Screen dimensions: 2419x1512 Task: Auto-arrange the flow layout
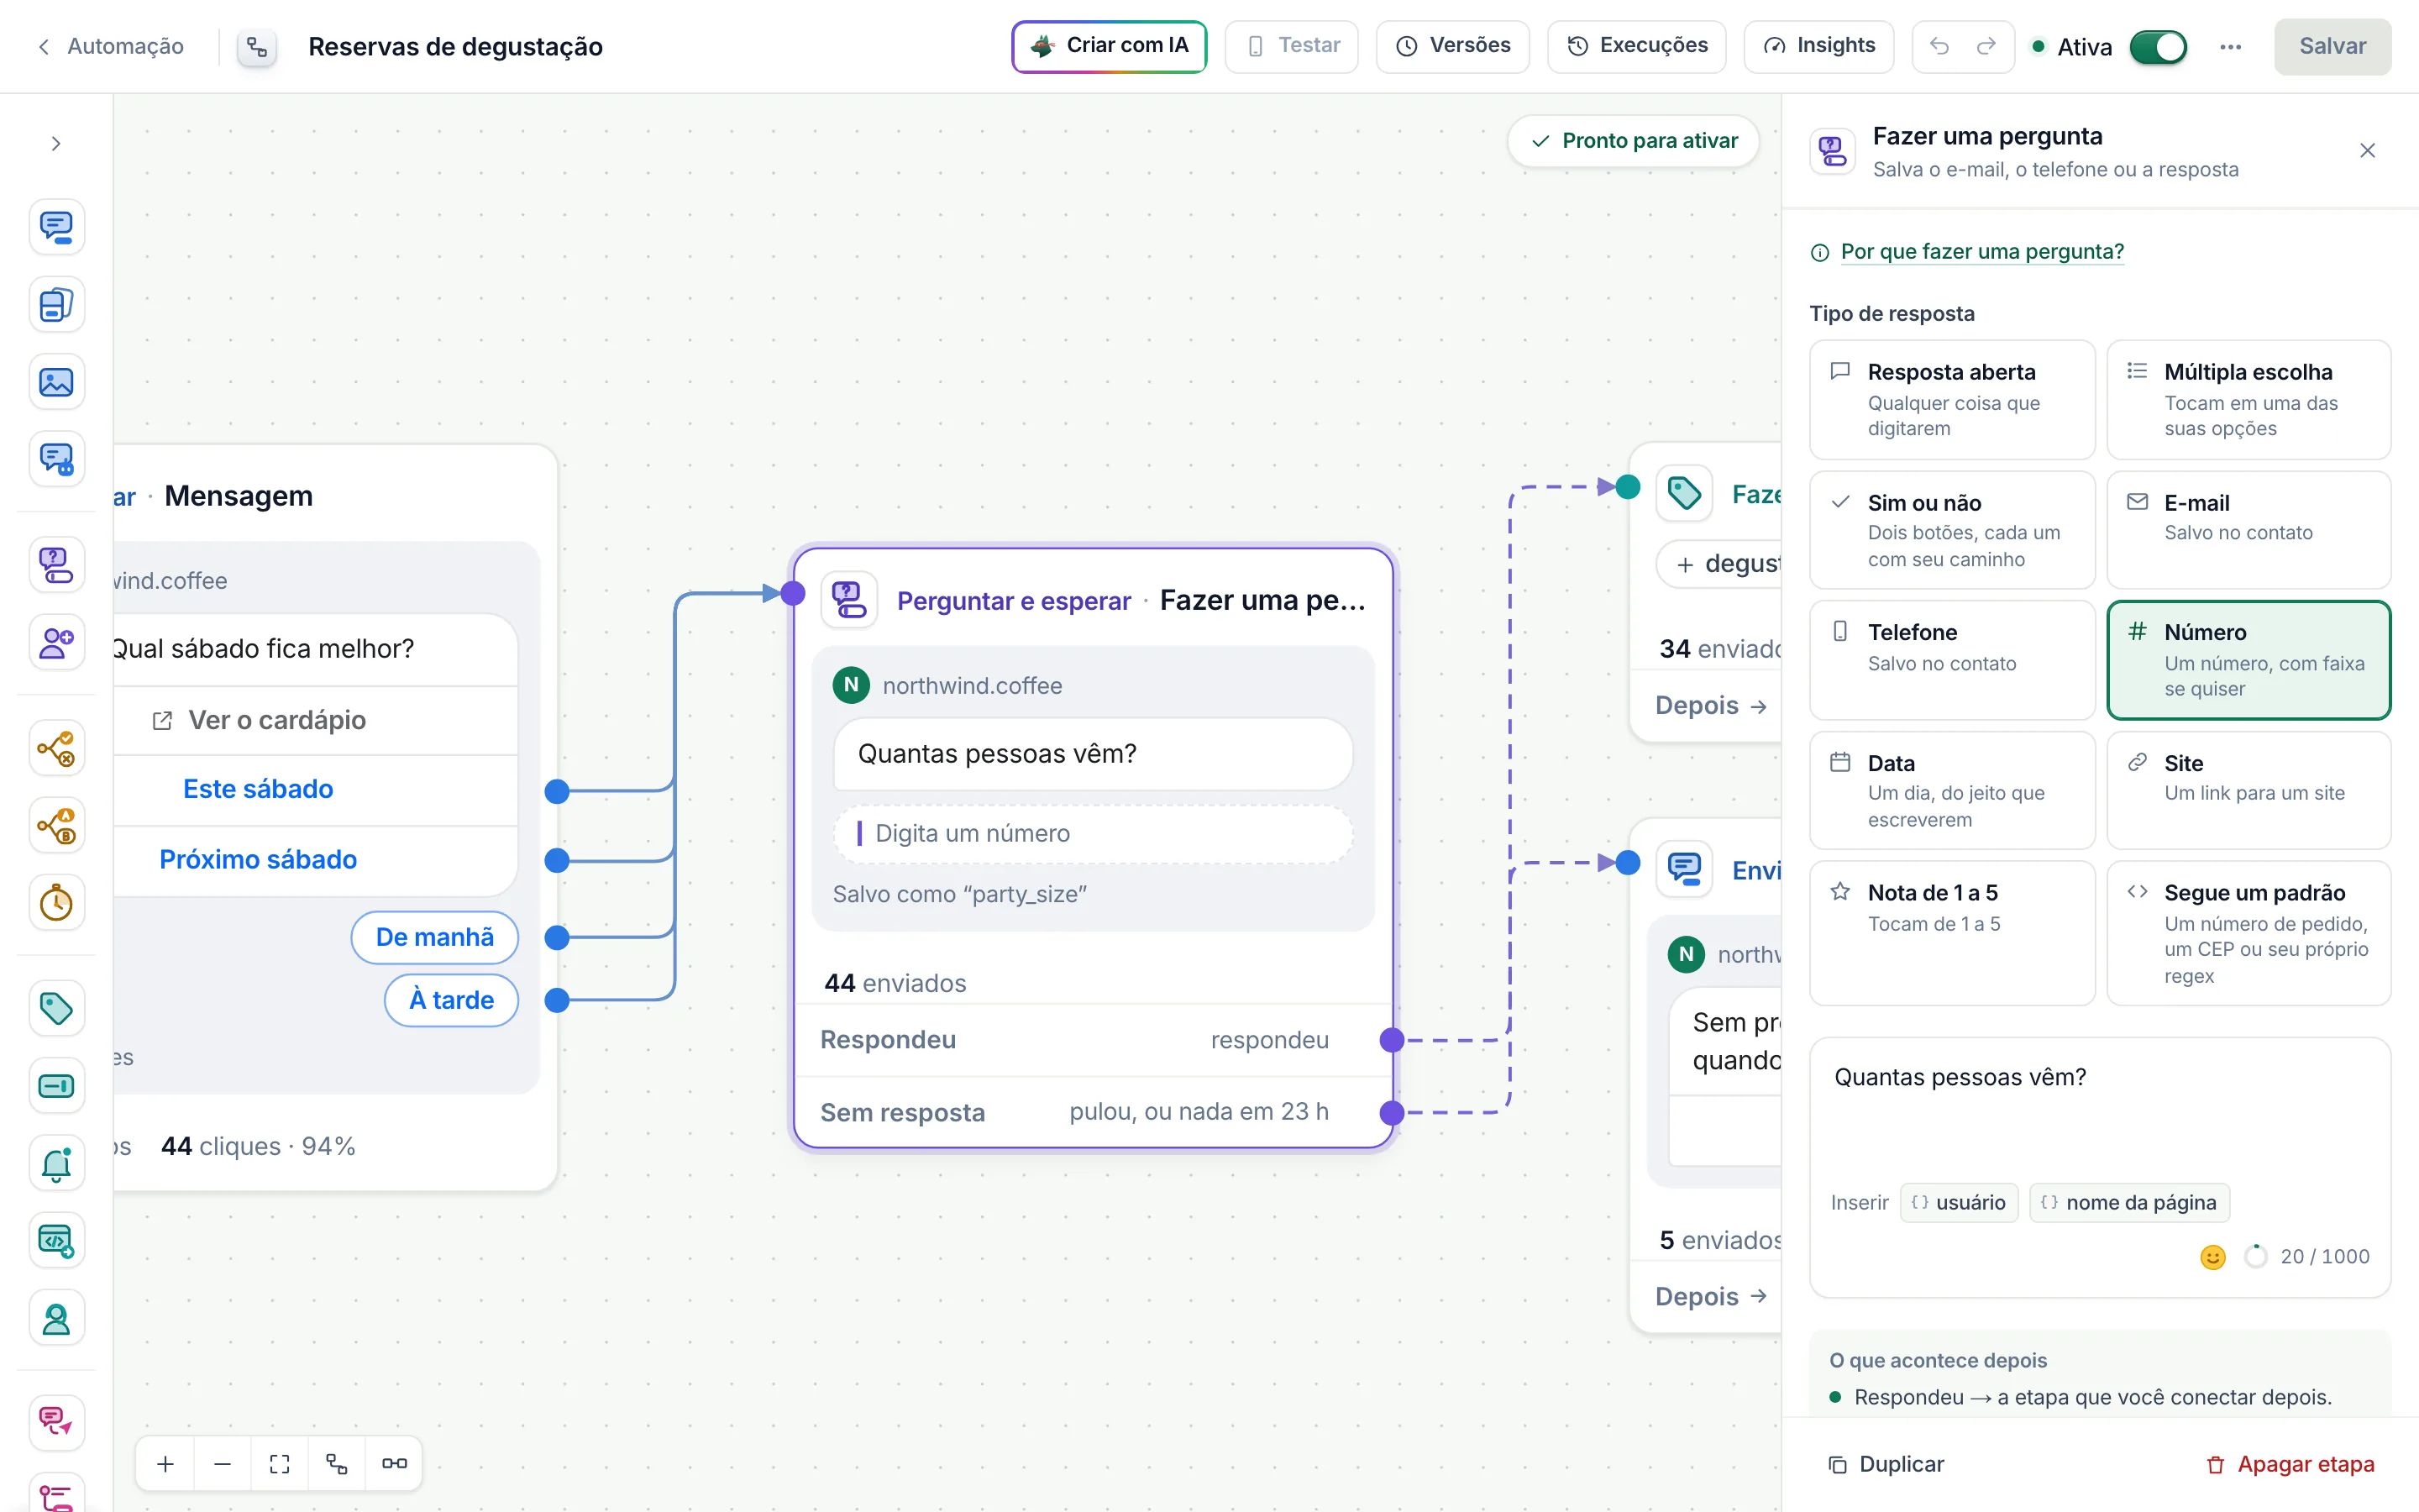[x=337, y=1464]
